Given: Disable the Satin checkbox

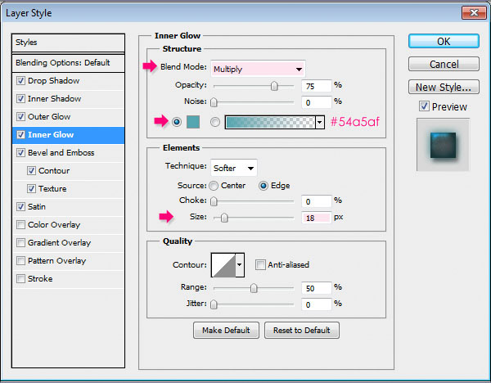Looking at the screenshot, I should 20,207.
